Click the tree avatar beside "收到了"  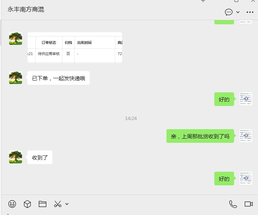[16, 157]
